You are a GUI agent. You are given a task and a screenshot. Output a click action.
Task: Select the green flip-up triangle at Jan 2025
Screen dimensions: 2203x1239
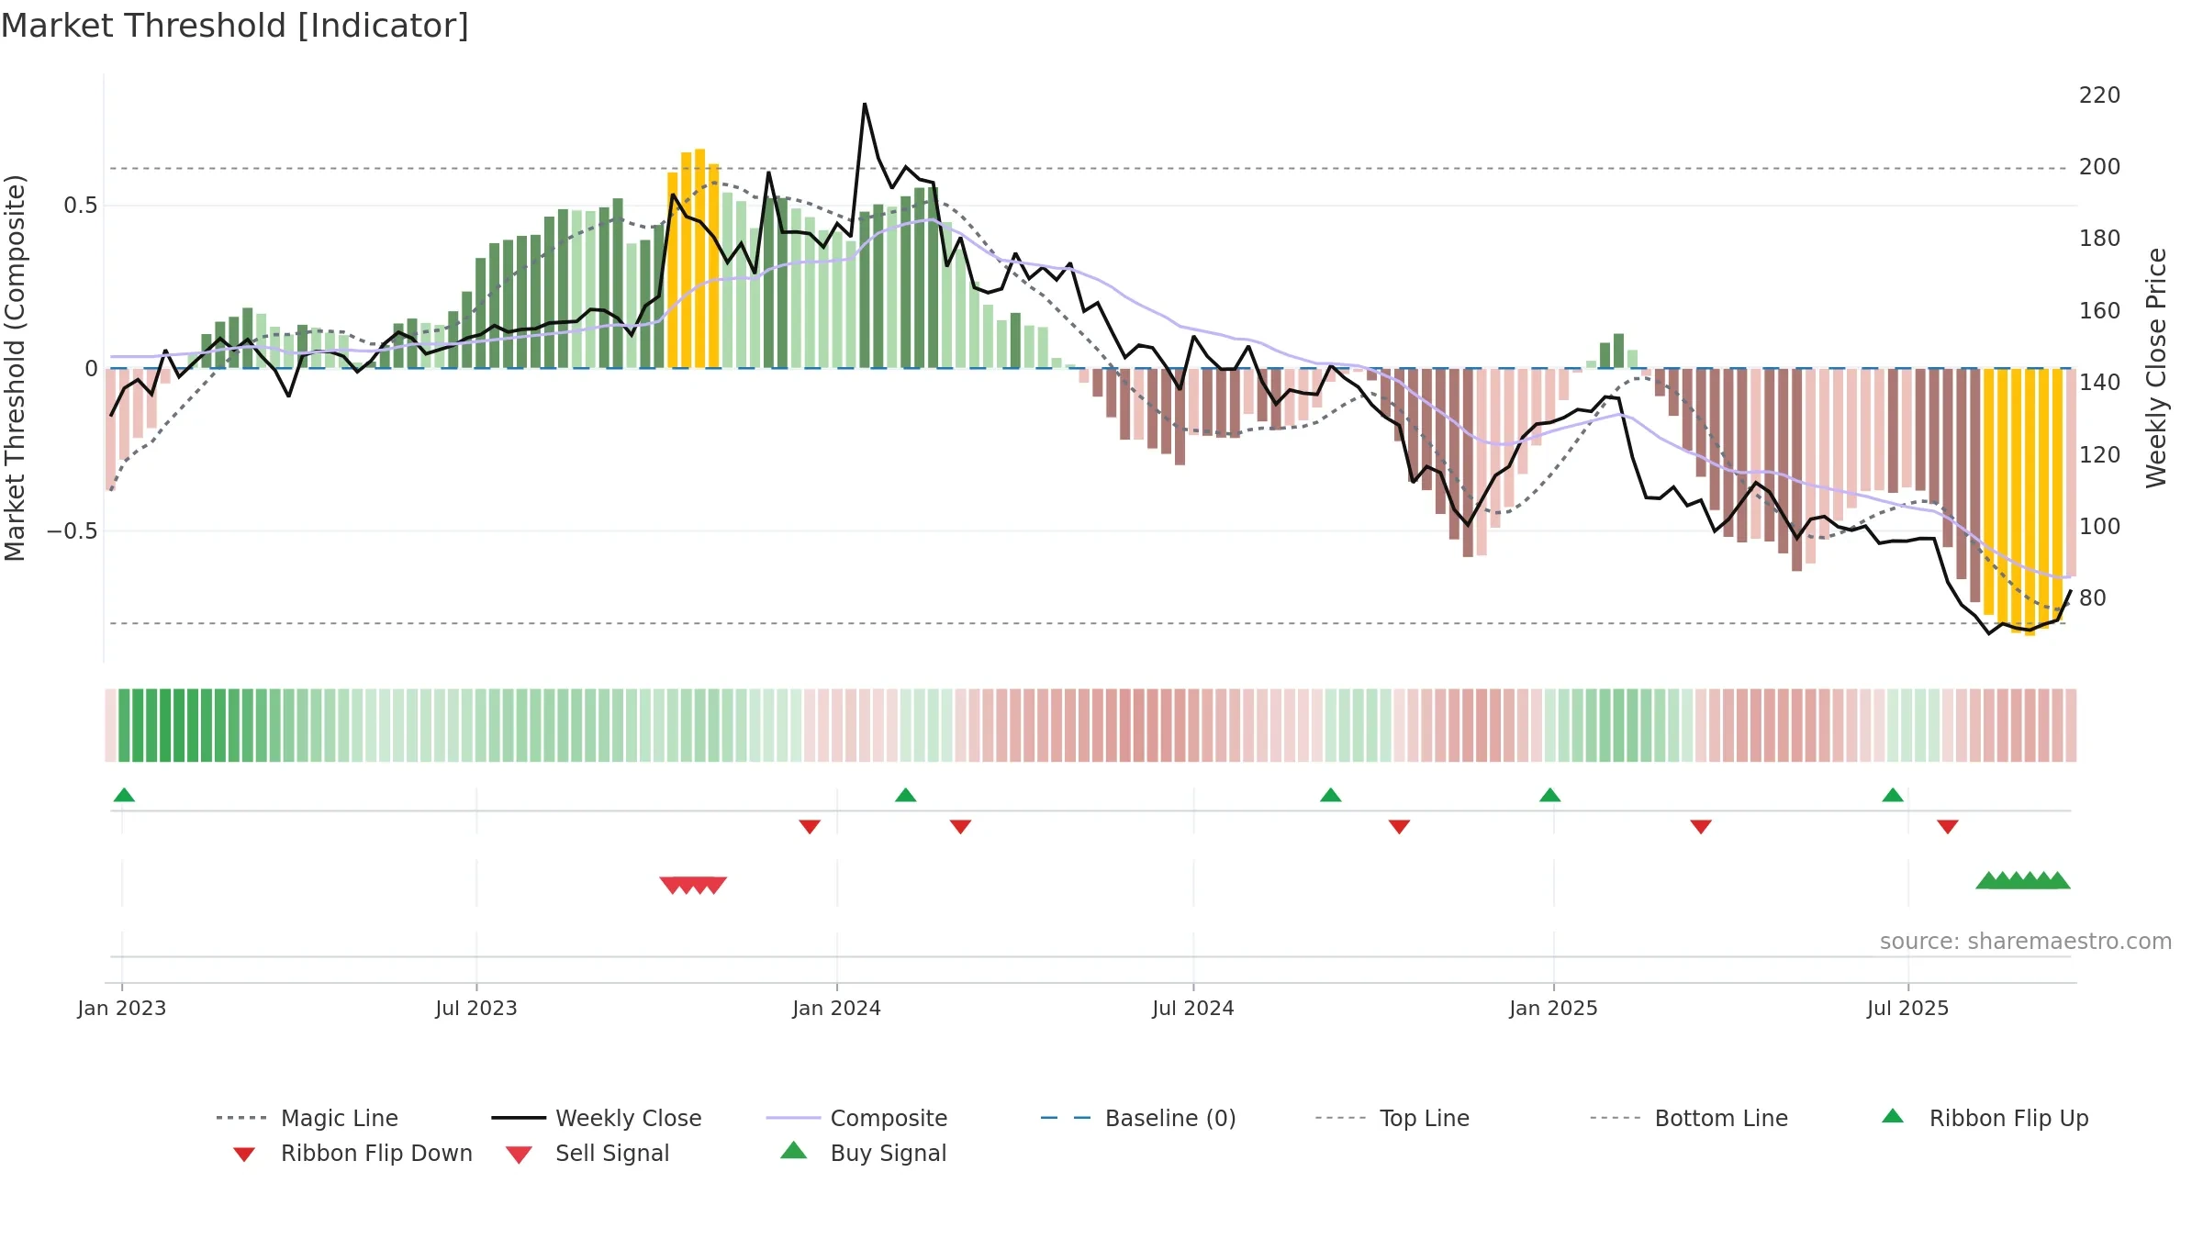tap(1550, 795)
